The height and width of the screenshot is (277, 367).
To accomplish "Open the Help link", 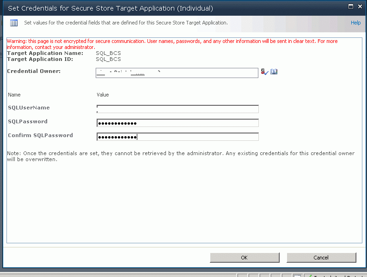I will tap(355, 23).
